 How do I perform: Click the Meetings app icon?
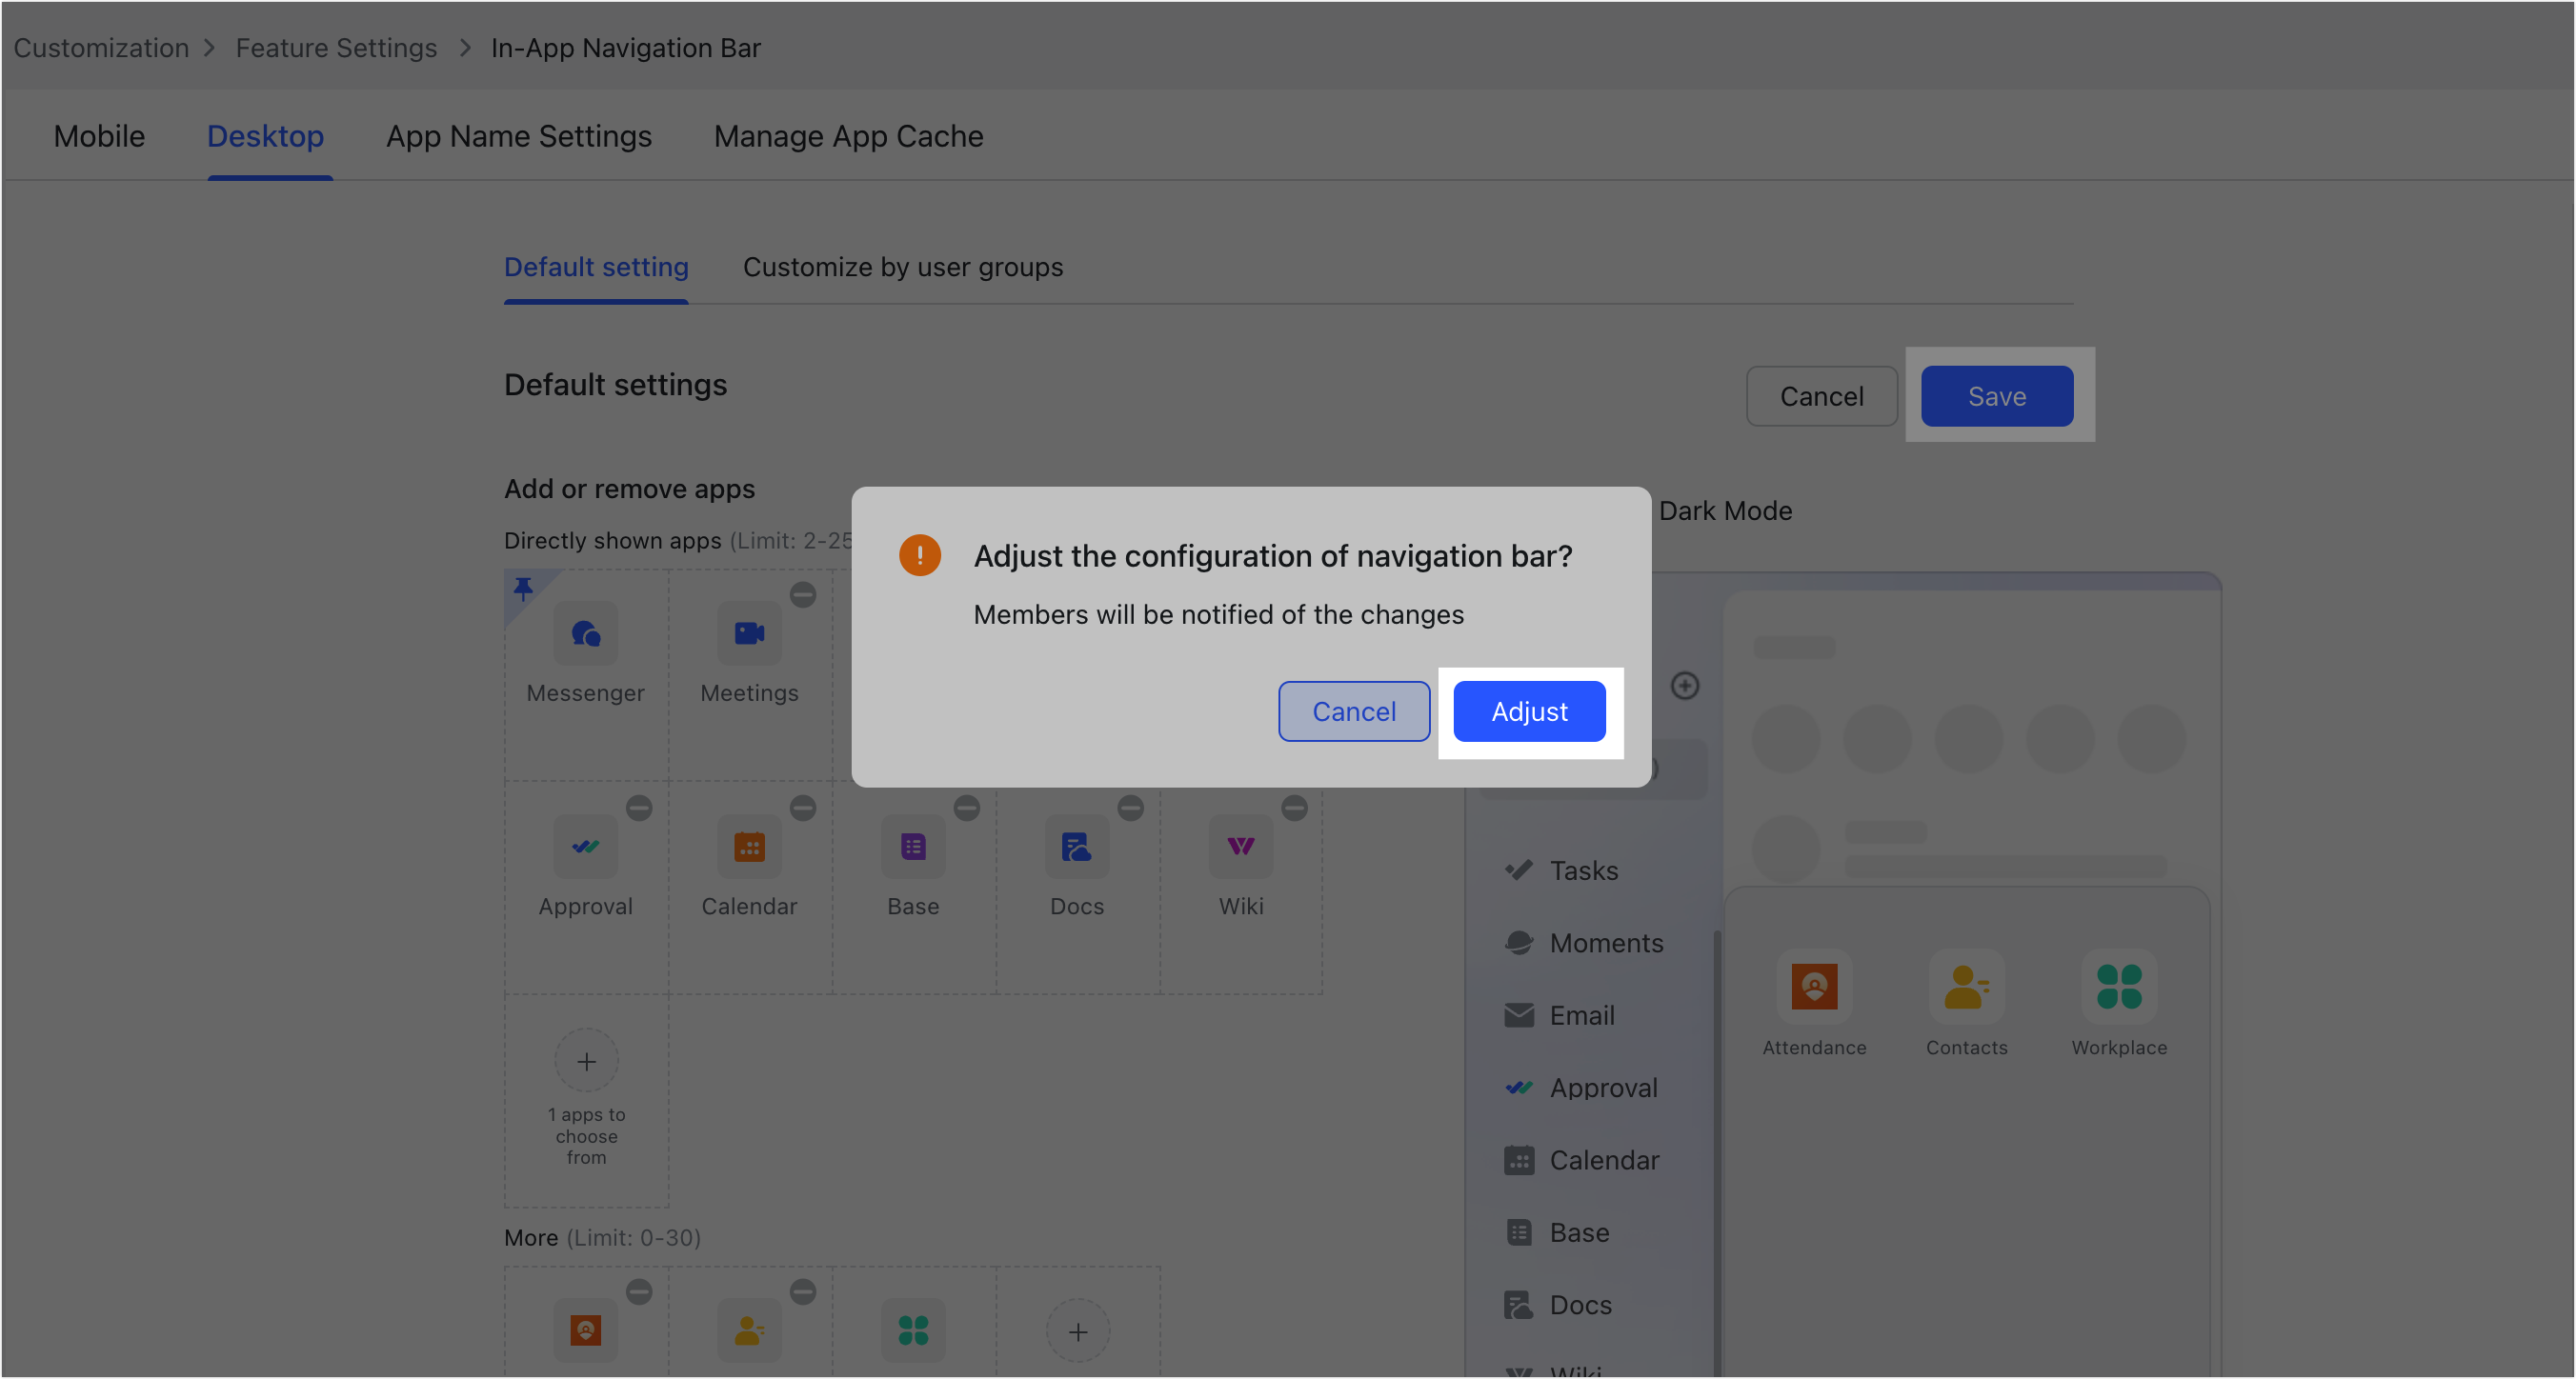(749, 633)
